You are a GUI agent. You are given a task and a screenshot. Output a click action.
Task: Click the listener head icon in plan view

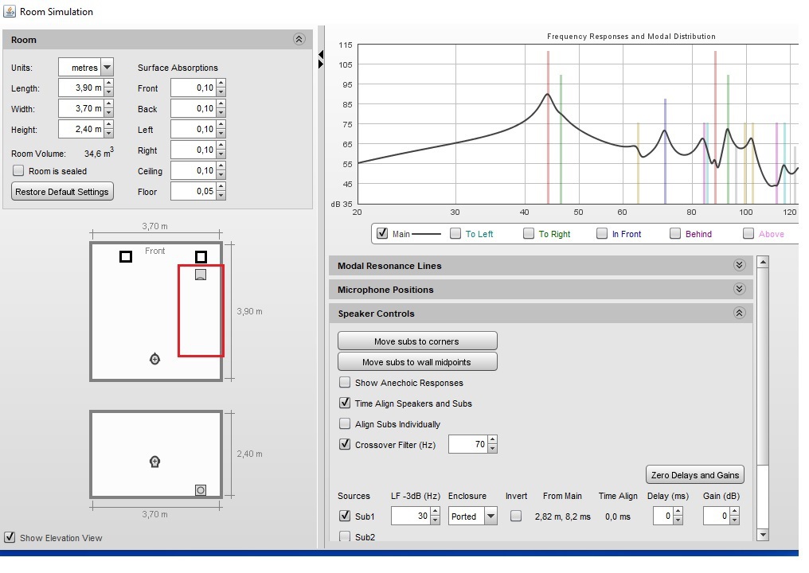[155, 360]
